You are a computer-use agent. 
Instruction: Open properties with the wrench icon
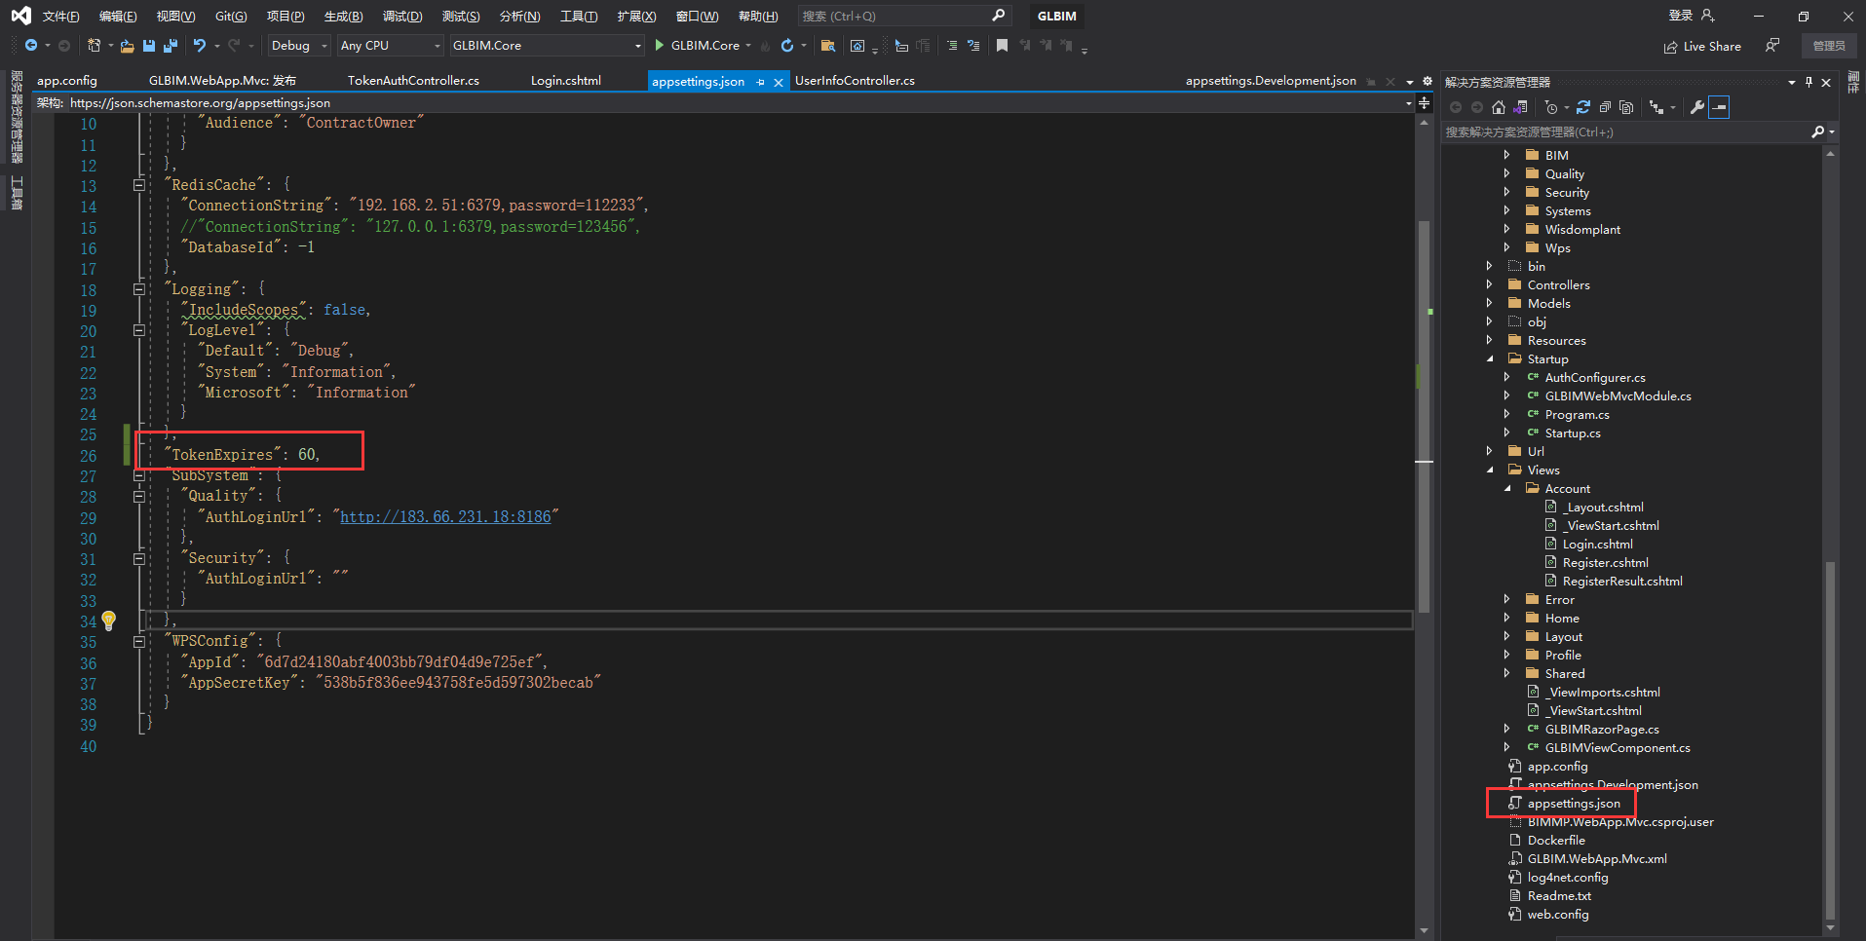[x=1696, y=107]
